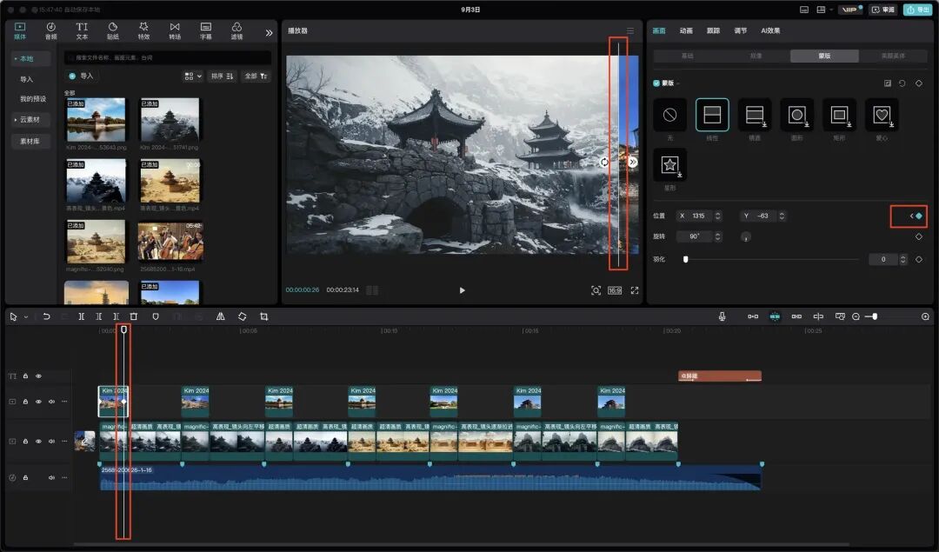939x552 pixels.
Task: Toggle visibility of the overlay video track
Action: [38, 402]
